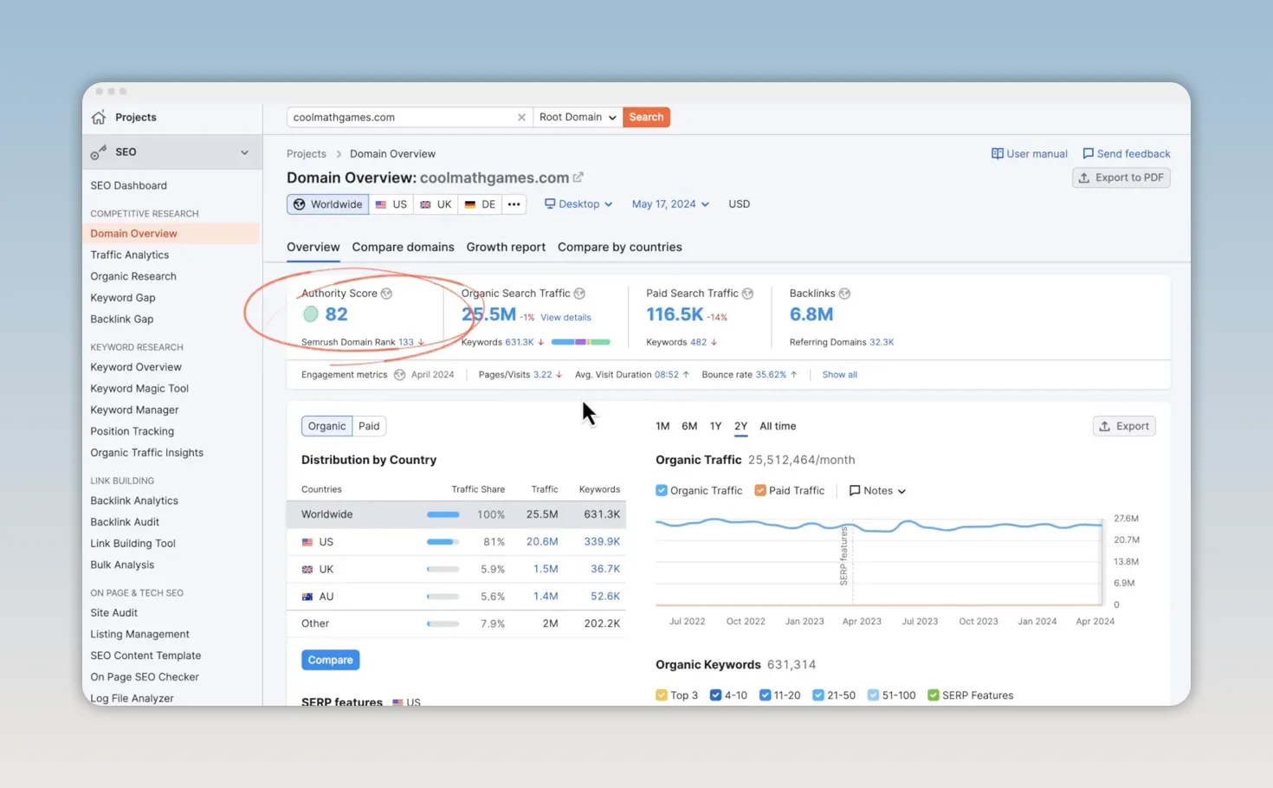Viewport: 1273px width, 788px height.
Task: Toggle 4-10 keywords checkbox
Action: tap(715, 695)
